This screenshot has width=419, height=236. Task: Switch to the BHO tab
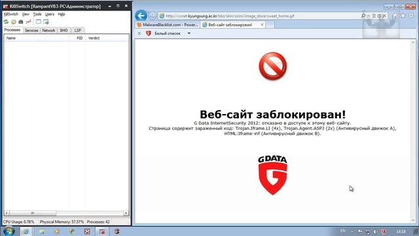click(x=64, y=31)
